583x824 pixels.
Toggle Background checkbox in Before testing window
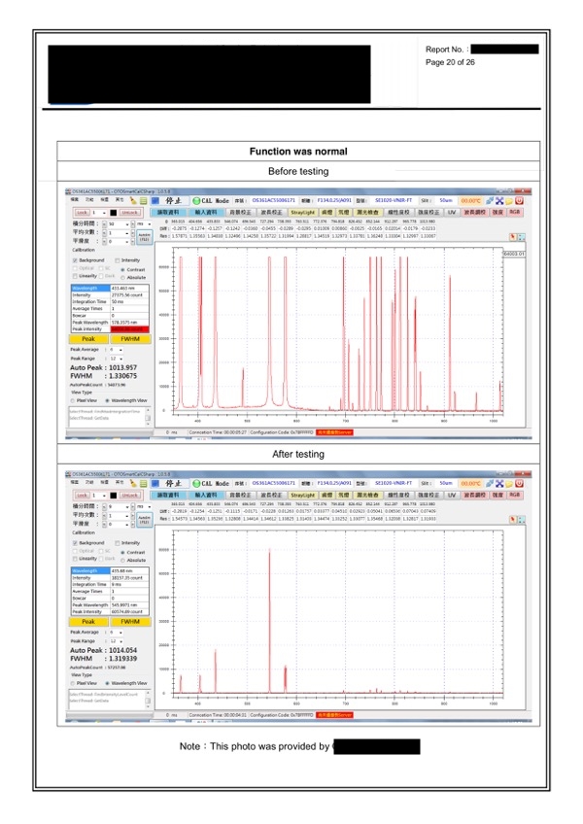[x=75, y=260]
